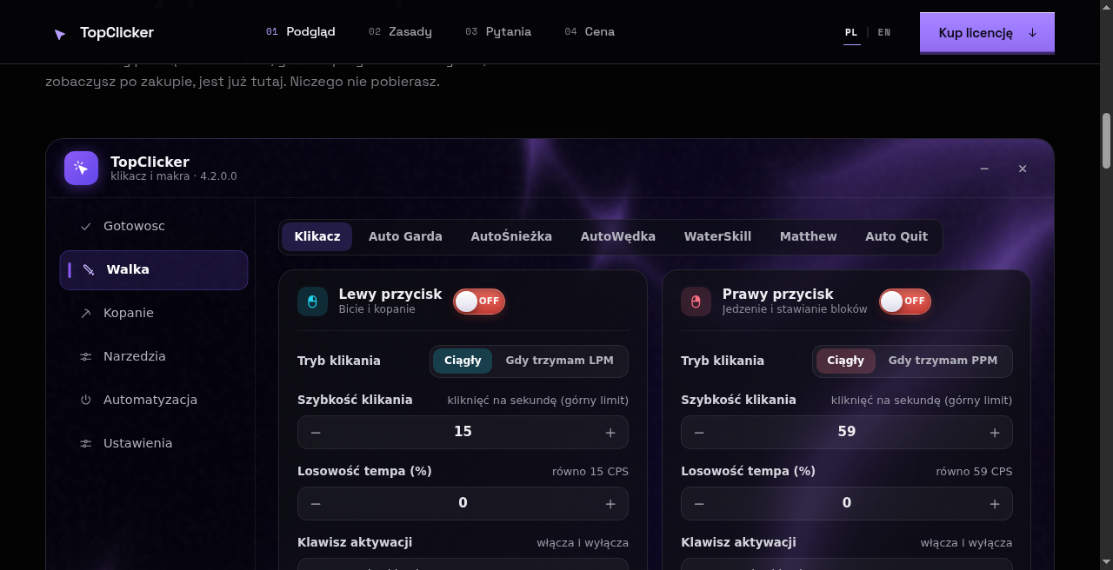Viewport: 1113px width, 570px height.
Task: Open the Klikacz tab
Action: click(317, 236)
